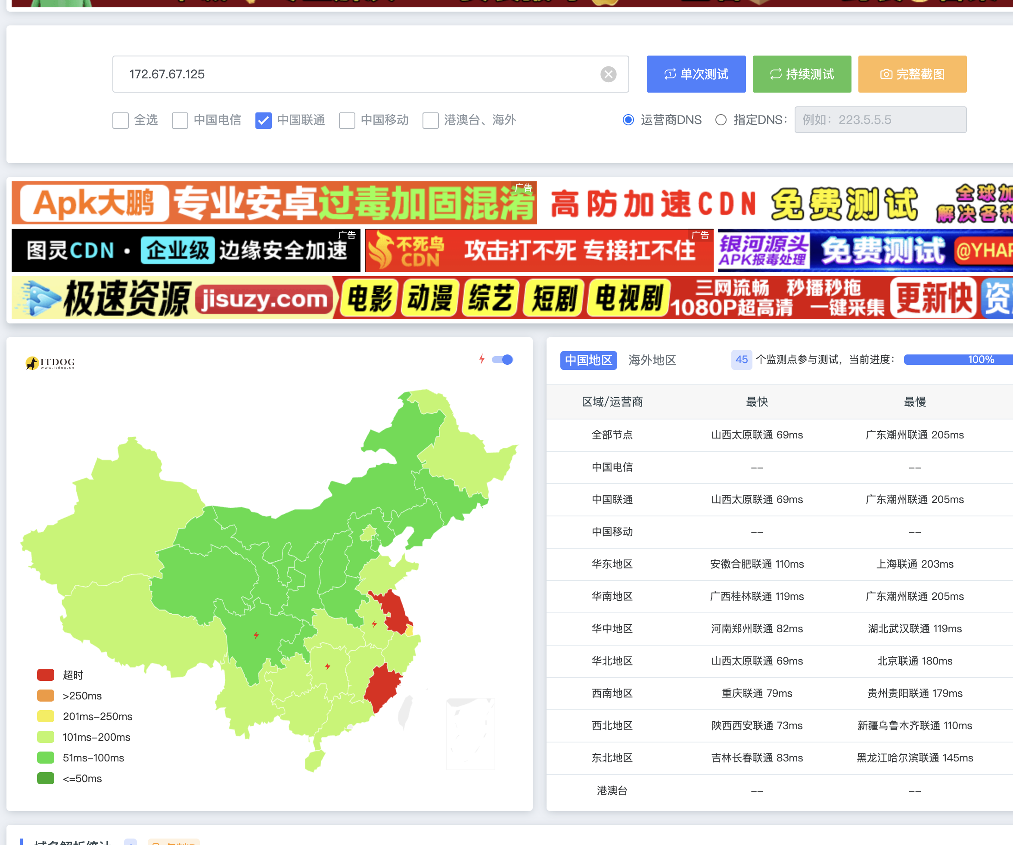Click the red Fujian province on the map
The height and width of the screenshot is (845, 1013).
[383, 688]
